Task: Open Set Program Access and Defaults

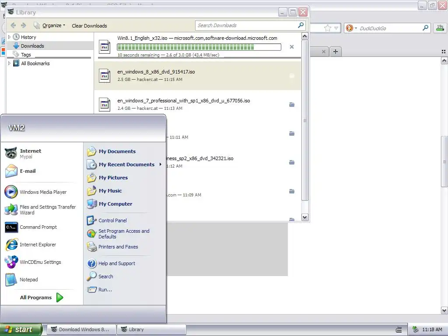Action: click(x=125, y=234)
